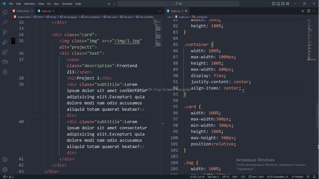Open notifications bell in status bar
Image resolution: width=319 pixels, height=179 pixels.
click(315, 177)
